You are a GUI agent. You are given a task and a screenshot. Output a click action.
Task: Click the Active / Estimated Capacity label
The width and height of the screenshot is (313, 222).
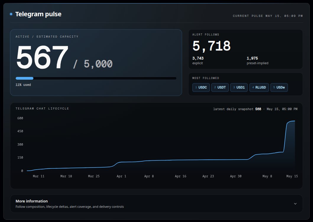coord(47,37)
